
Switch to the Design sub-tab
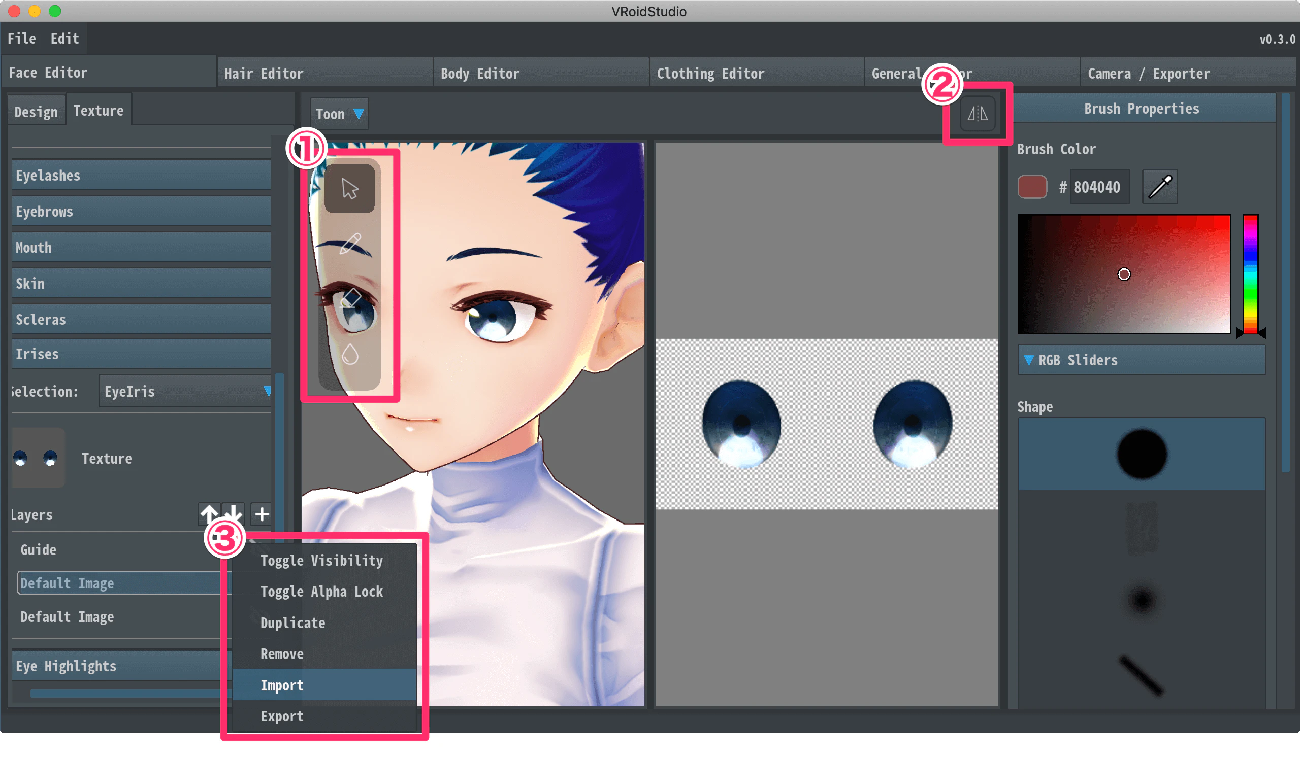point(36,111)
